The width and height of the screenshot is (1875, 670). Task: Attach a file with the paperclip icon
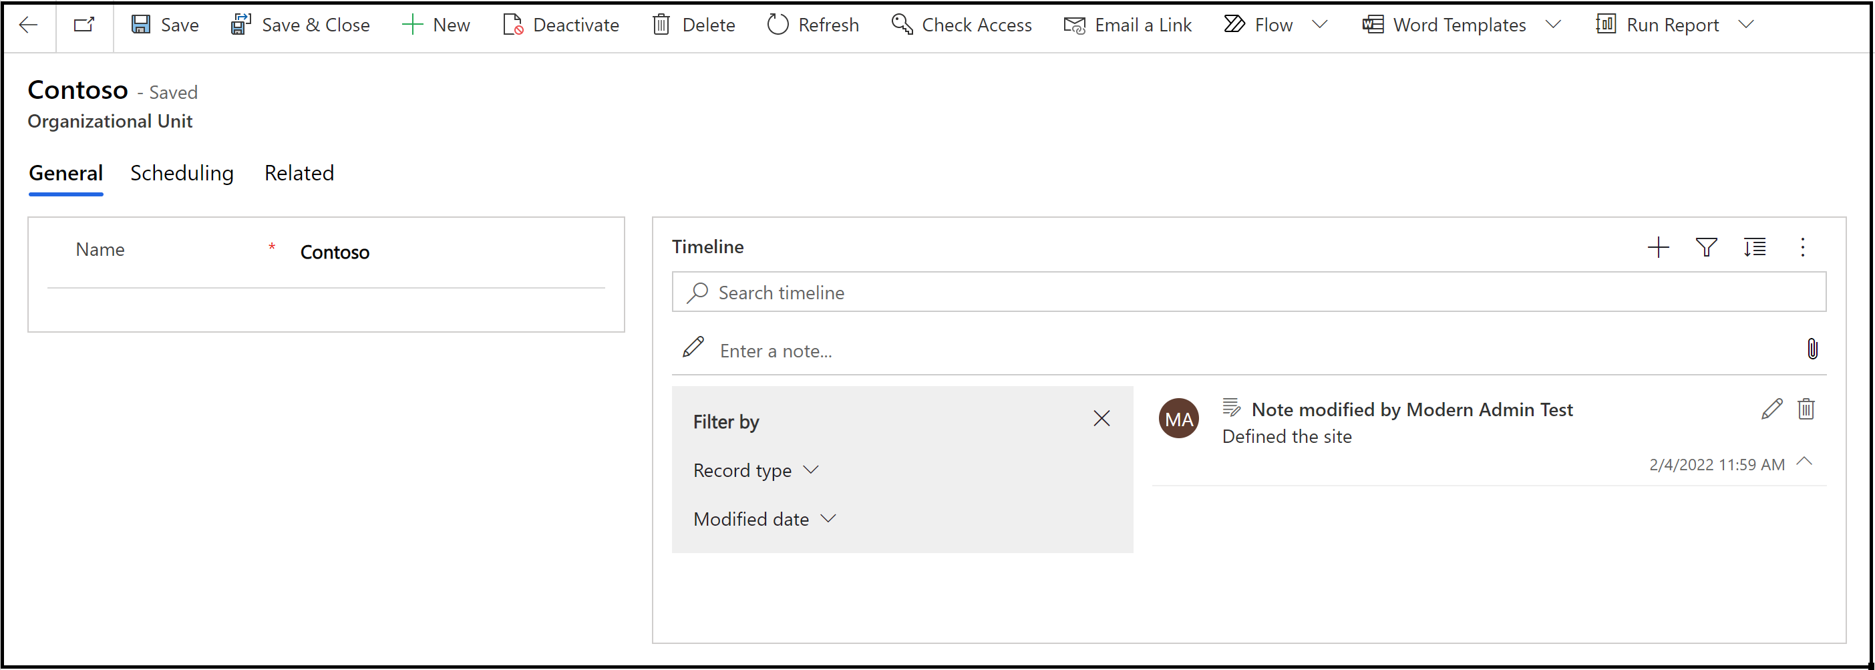tap(1812, 349)
